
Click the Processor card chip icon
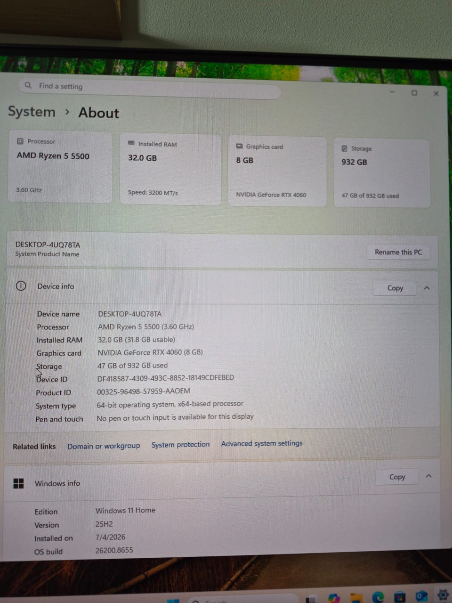(20, 141)
